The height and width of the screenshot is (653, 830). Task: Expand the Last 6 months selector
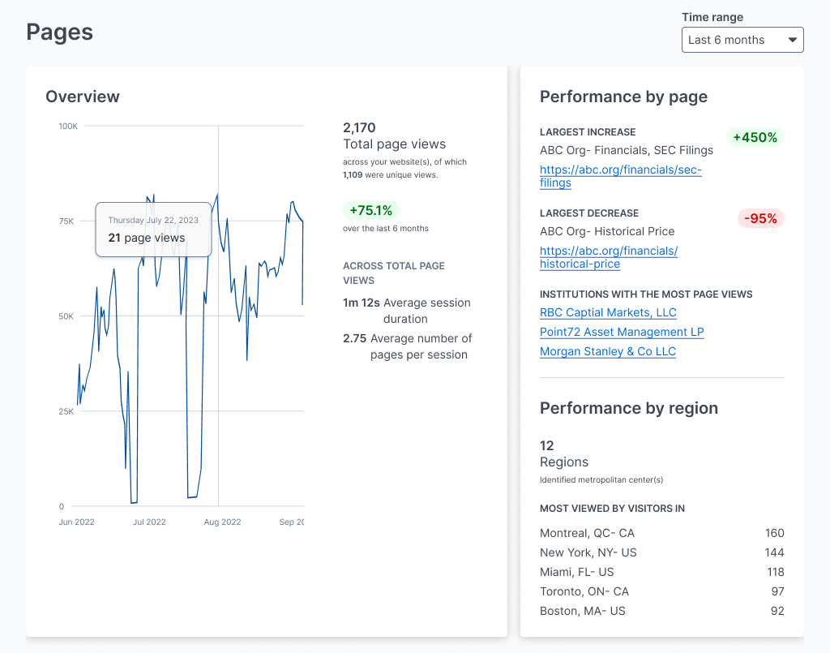click(x=742, y=39)
